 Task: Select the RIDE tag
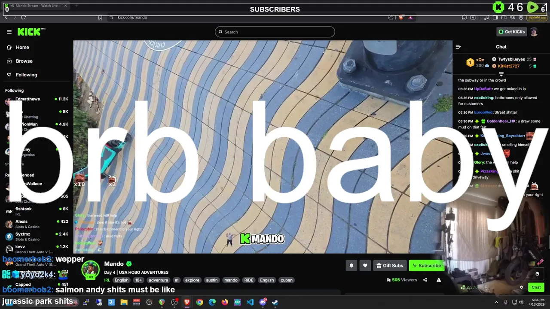pos(249,280)
